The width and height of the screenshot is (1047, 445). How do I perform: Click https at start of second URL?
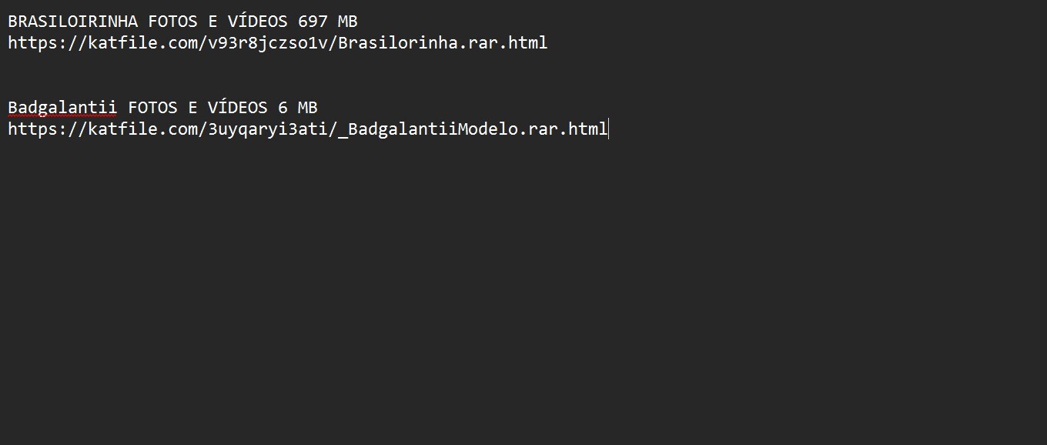[32, 129]
